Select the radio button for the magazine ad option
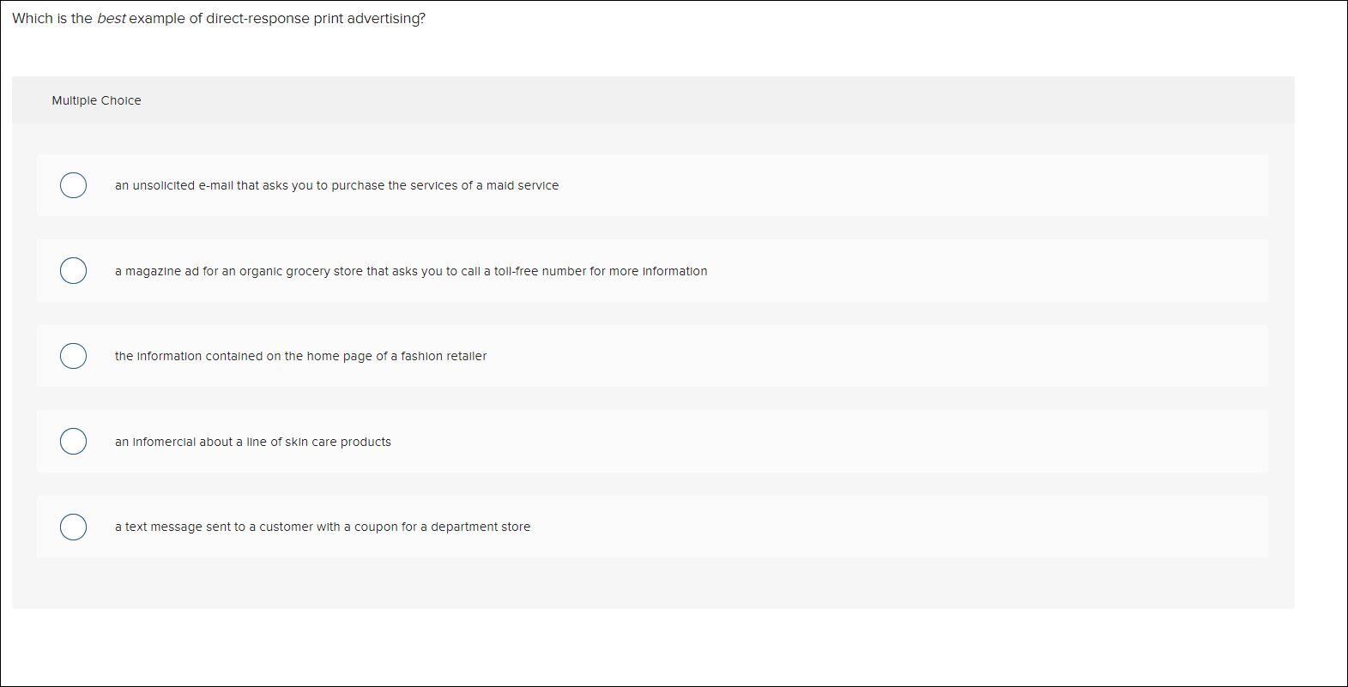 73,270
